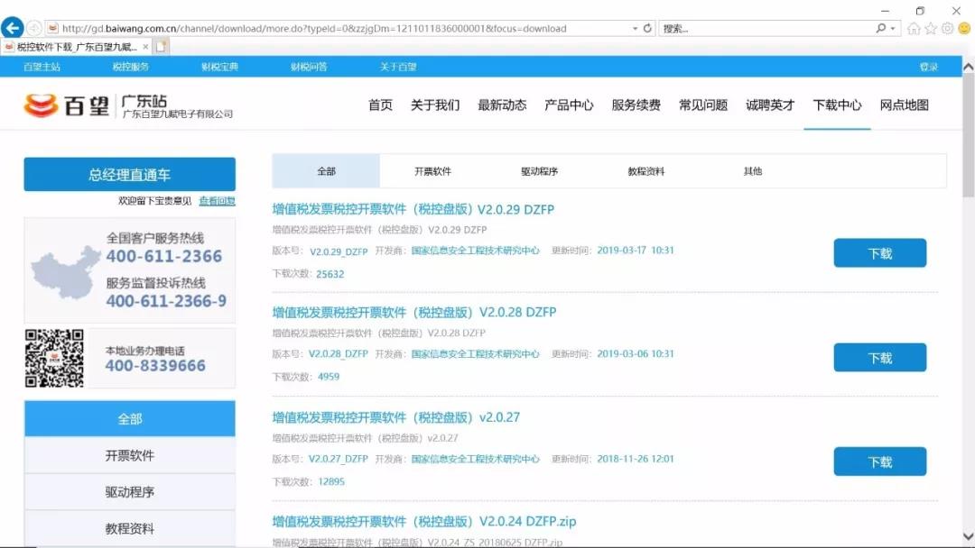Select the 税控软件下载 browser tab

(76, 47)
